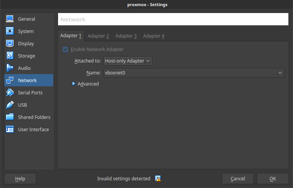
Task: Open the adapter Name dropdown arrow
Action: point(280,73)
